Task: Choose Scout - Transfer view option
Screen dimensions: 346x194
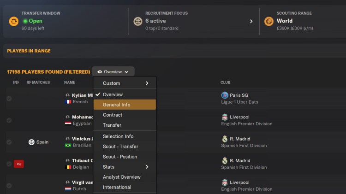Action: pyautogui.click(x=120, y=147)
